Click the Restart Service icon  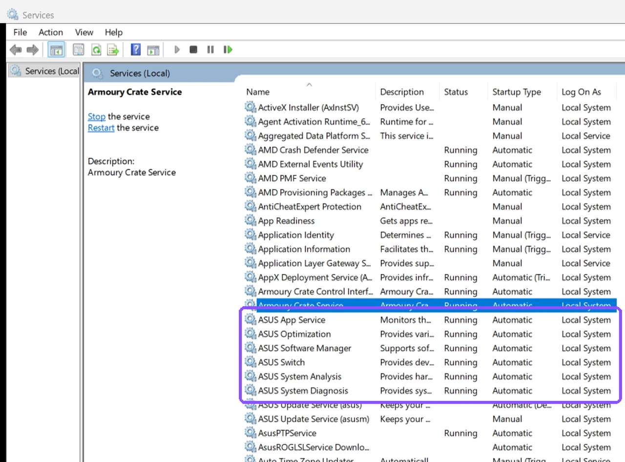[x=228, y=49]
